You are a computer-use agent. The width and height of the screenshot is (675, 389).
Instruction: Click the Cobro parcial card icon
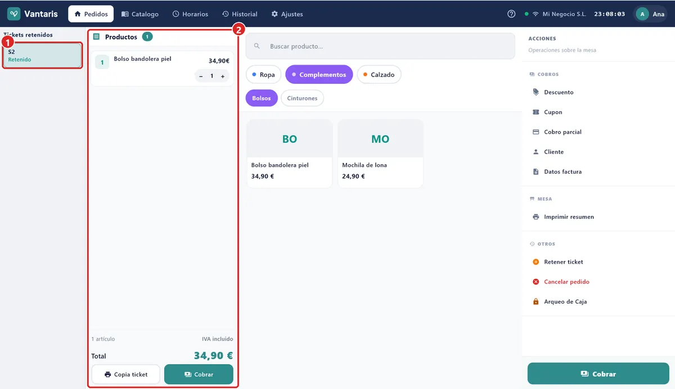[x=535, y=132]
